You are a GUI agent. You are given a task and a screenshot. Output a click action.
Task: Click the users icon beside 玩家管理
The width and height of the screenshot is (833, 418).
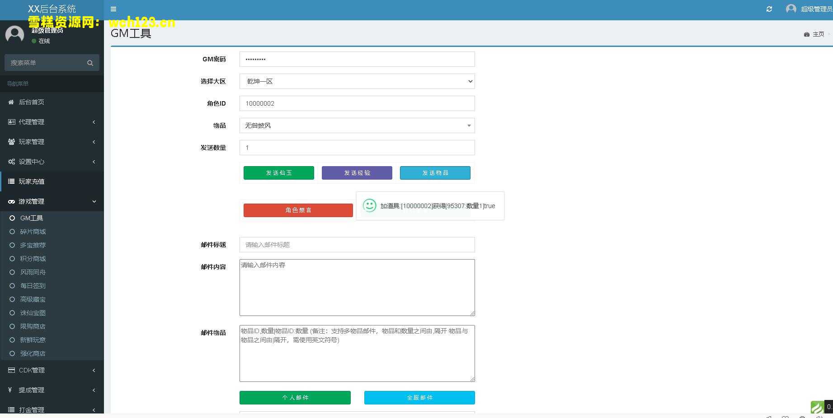tap(11, 142)
